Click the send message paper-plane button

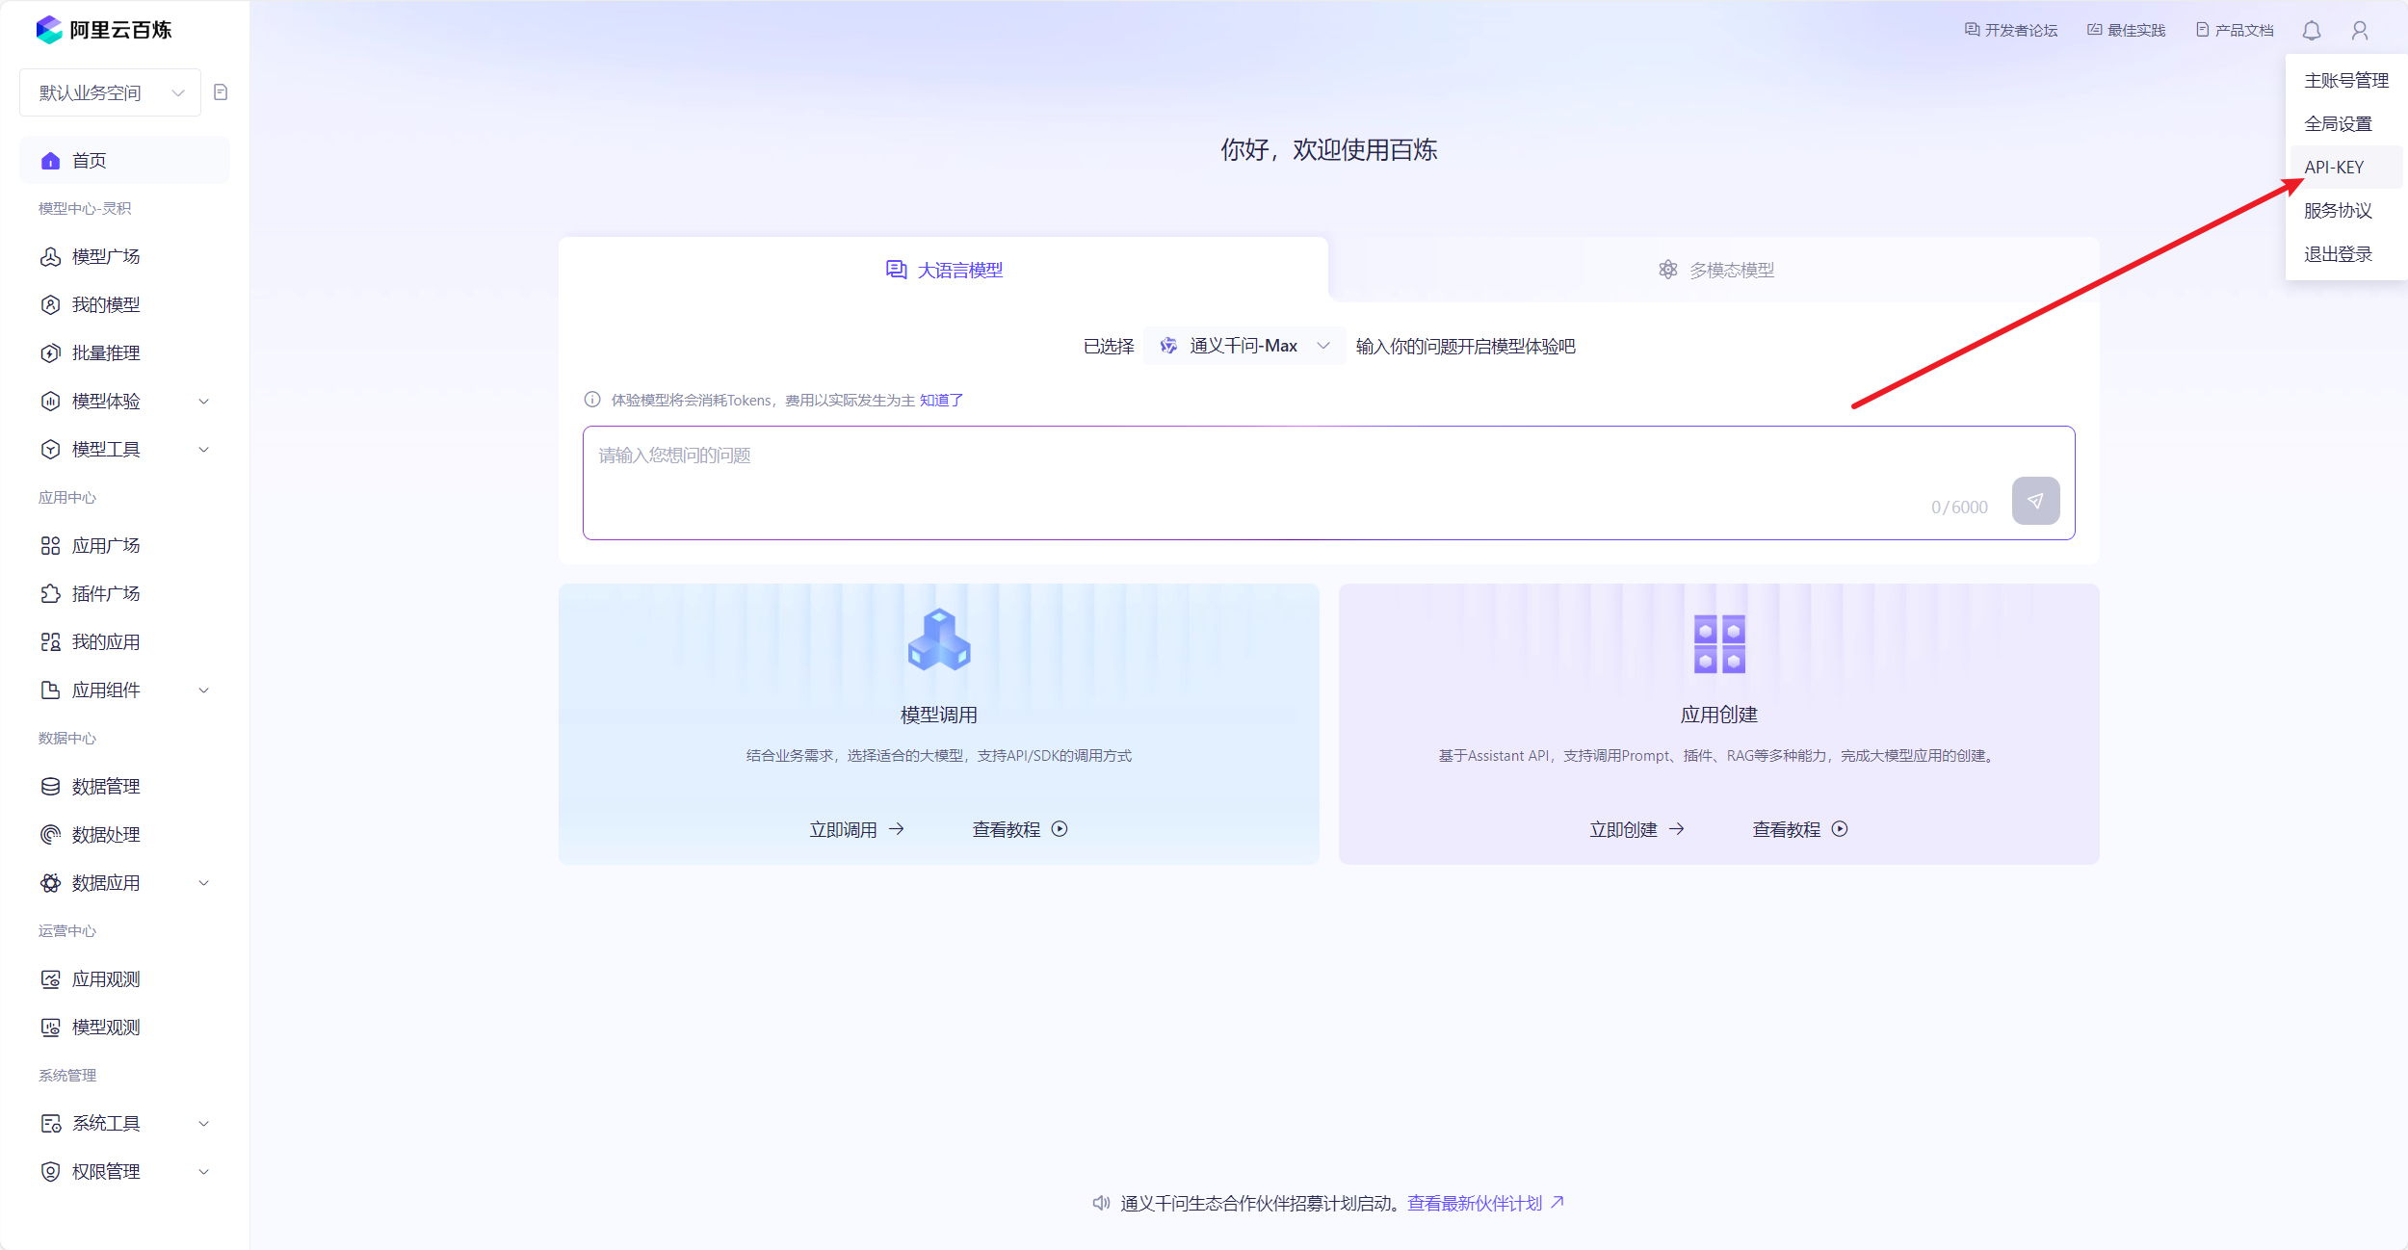pos(2035,501)
